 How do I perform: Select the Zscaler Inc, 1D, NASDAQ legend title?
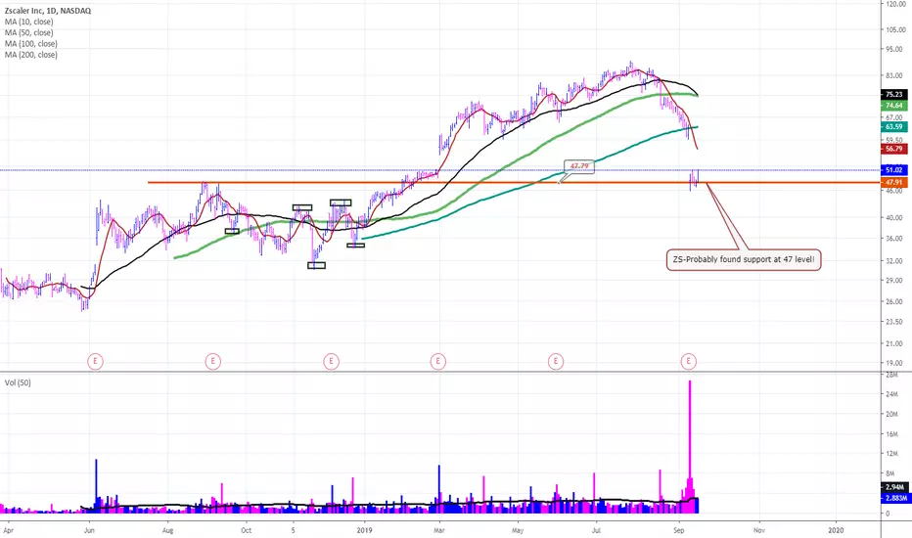click(48, 11)
